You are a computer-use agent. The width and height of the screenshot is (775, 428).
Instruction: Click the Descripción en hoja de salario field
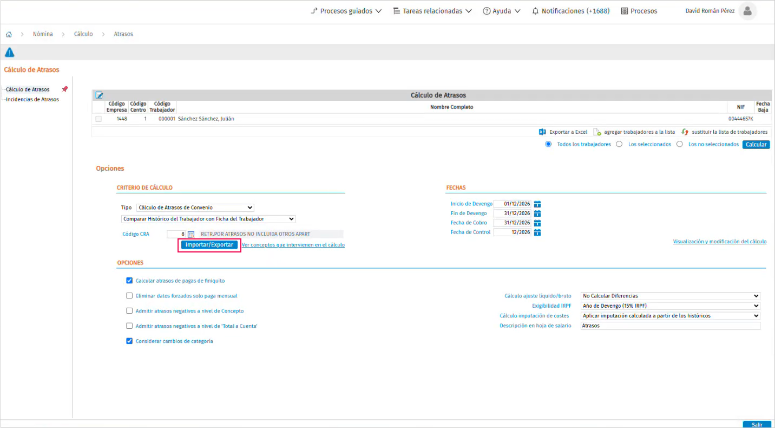pyautogui.click(x=670, y=326)
